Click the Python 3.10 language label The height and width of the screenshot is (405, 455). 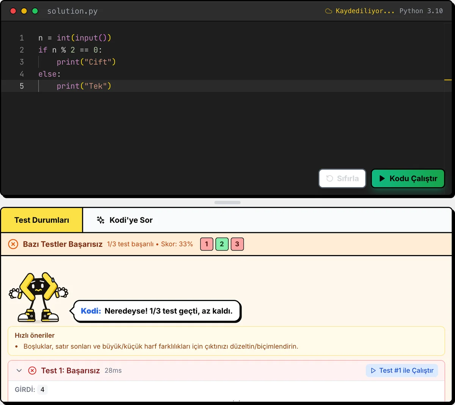point(421,11)
